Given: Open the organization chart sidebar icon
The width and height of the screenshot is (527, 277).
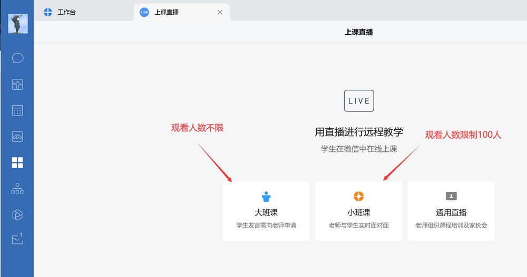Looking at the screenshot, I should (17, 189).
